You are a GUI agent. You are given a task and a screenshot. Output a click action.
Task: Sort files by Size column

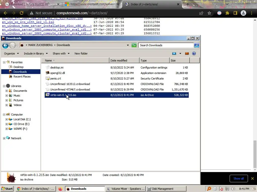tap(179, 60)
